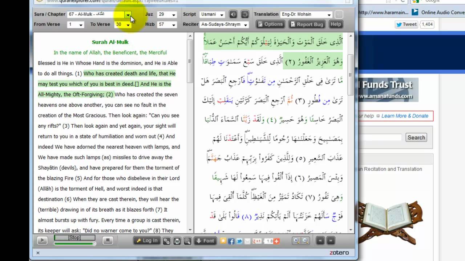
Task: Click the browser address bar URL
Action: click(113, 1)
